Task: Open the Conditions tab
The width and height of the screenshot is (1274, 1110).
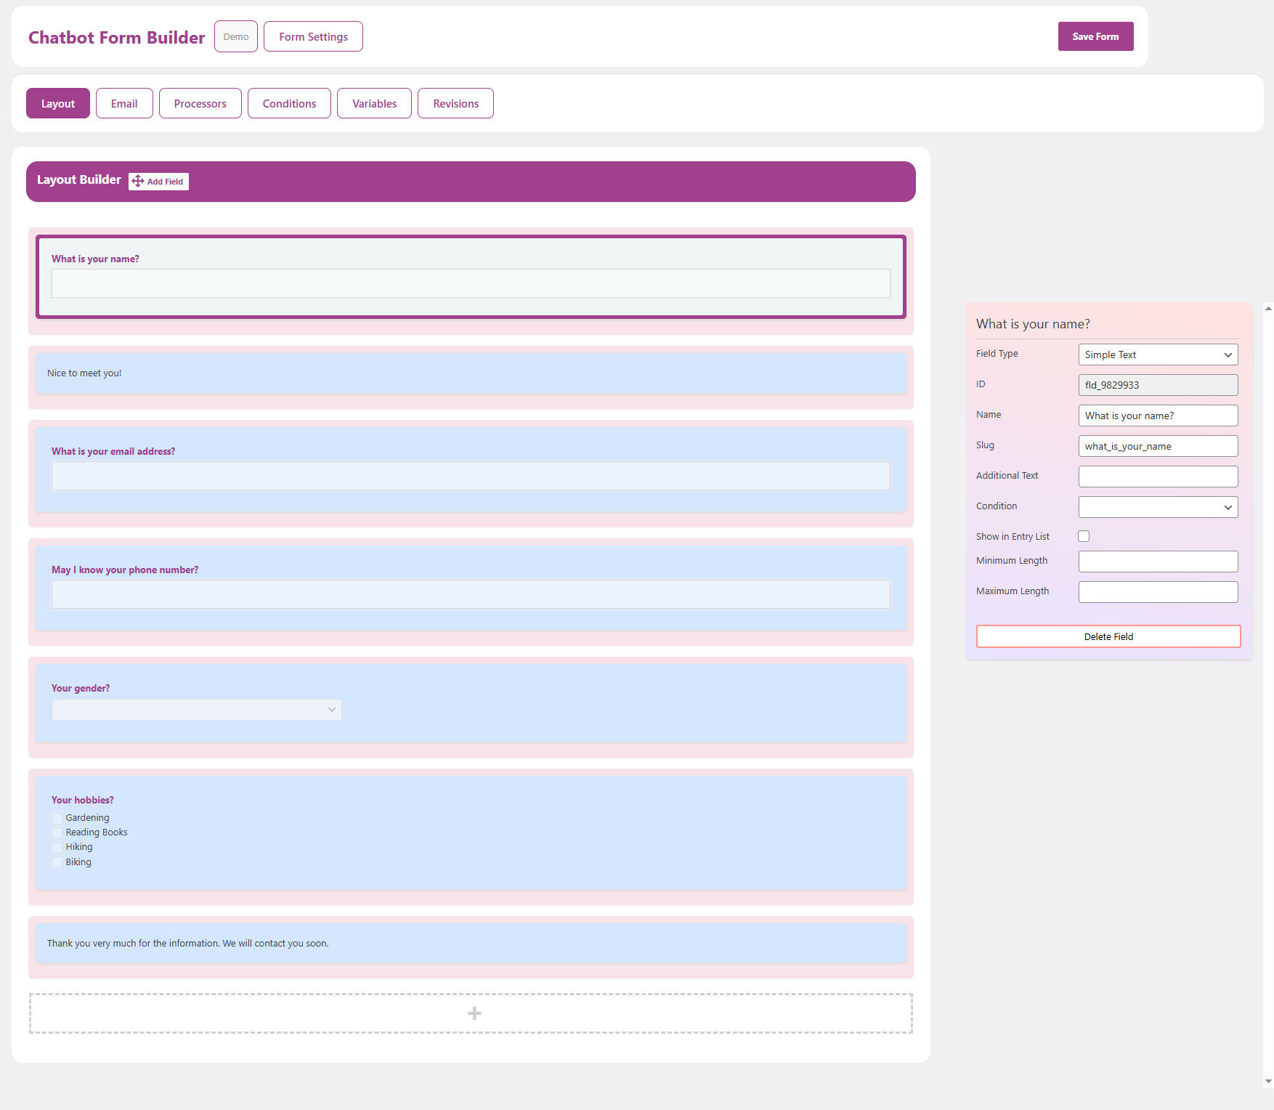Action: 289,103
